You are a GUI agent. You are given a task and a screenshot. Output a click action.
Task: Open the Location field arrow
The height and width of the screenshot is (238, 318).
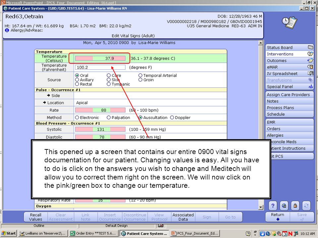[44, 102]
